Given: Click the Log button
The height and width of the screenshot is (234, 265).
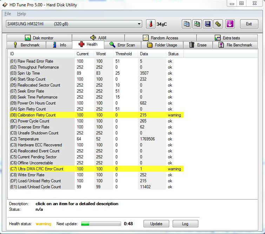Looking at the screenshot, I should (x=185, y=224).
